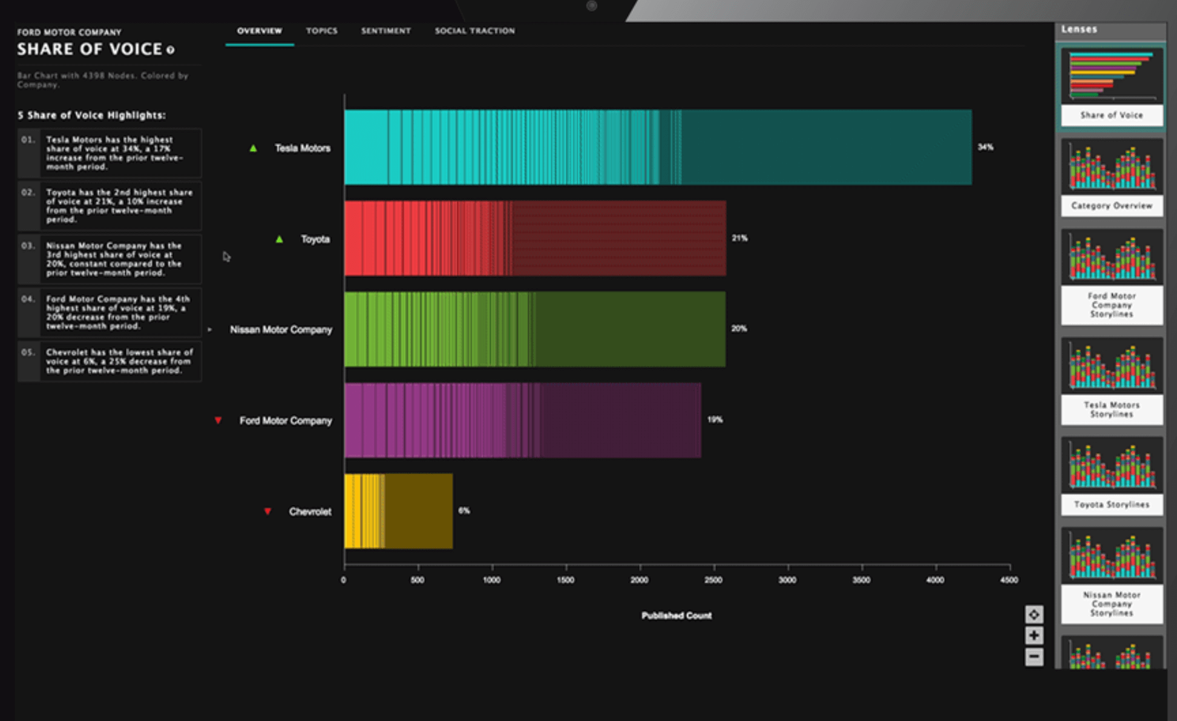Click the red decrease arrow beside Chevrolet
The height and width of the screenshot is (721, 1177).
click(268, 511)
